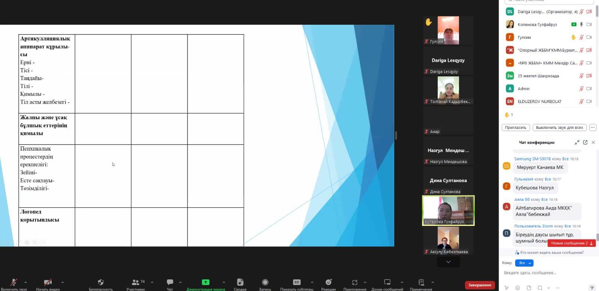Open the Кому recipient dropdown set to Все
Screen dimensions: 599x291
click(524, 263)
